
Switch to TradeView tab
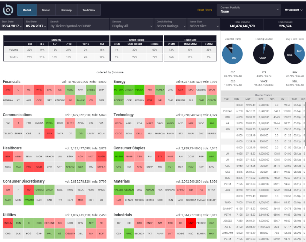pos(89,10)
